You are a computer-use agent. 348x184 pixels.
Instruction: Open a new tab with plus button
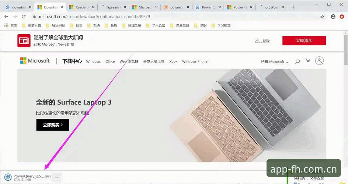tap(293, 7)
